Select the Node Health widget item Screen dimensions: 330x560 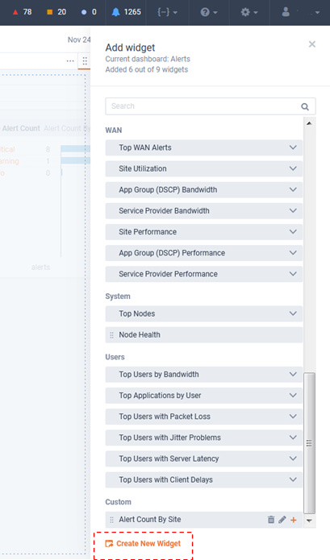tap(204, 334)
